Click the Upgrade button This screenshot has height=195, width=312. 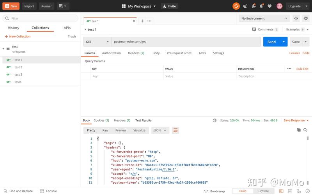294,6
